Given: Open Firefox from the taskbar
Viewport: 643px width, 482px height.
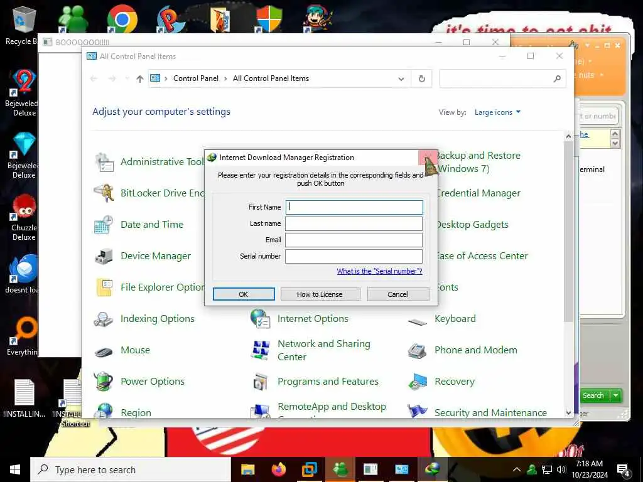Looking at the screenshot, I should tap(279, 469).
